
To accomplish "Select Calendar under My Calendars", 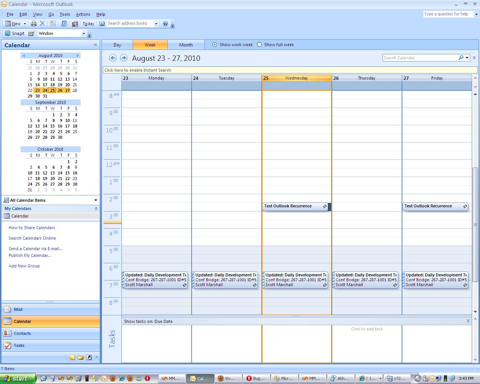I will tap(51, 216).
